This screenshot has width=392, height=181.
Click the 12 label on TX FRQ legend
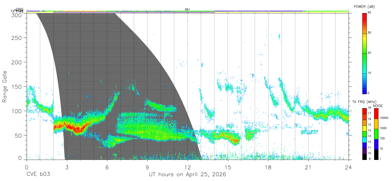(x=369, y=142)
